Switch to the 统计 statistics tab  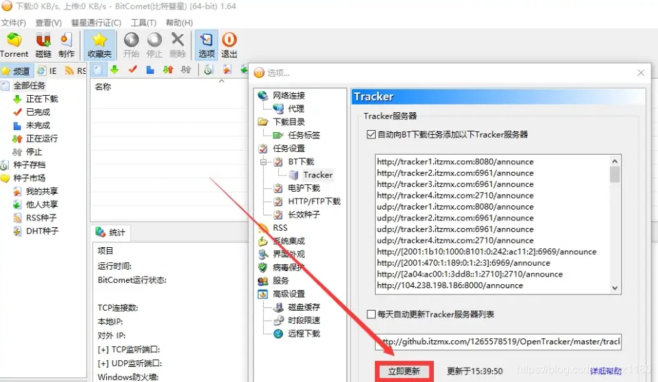111,232
